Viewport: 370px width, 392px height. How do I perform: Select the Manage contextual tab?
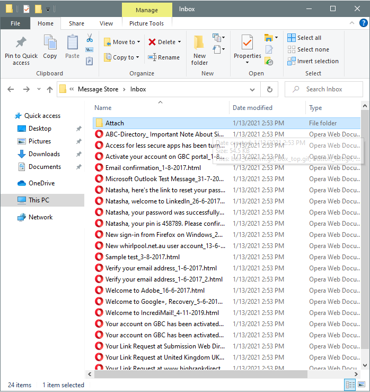click(x=147, y=10)
